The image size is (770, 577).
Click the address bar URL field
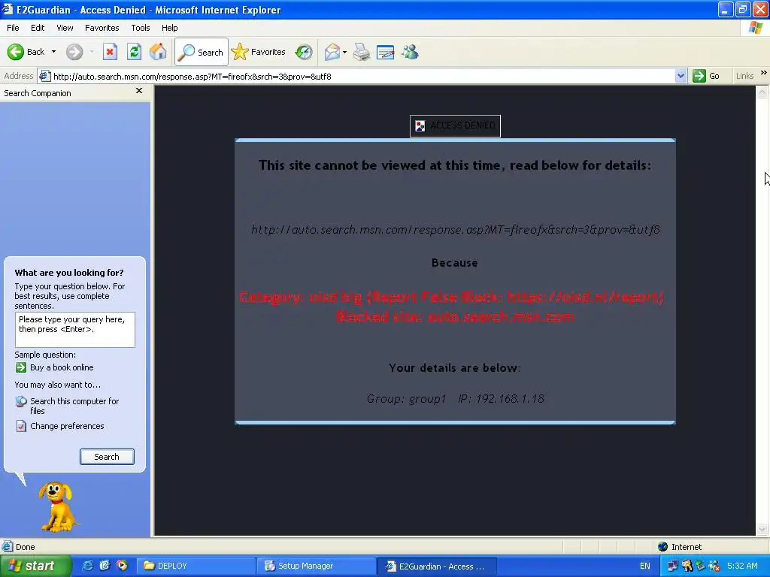(x=362, y=76)
